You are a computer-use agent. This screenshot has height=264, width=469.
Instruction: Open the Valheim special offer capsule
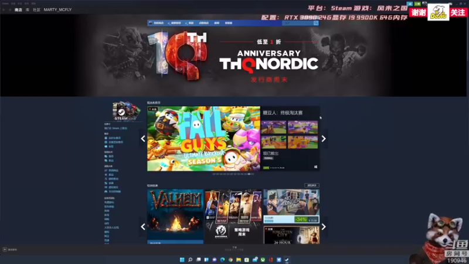[x=175, y=216]
